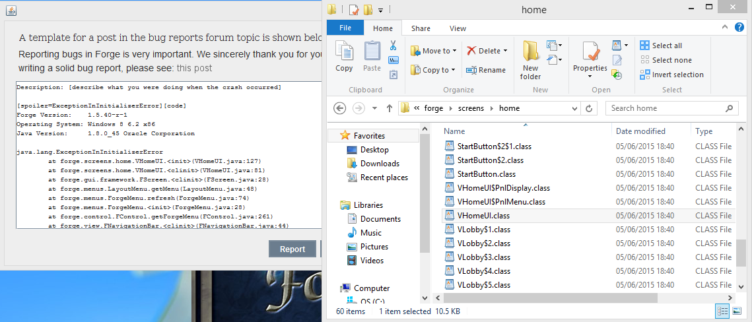Click the Search home input field
The width and height of the screenshot is (752, 322).
tap(666, 108)
